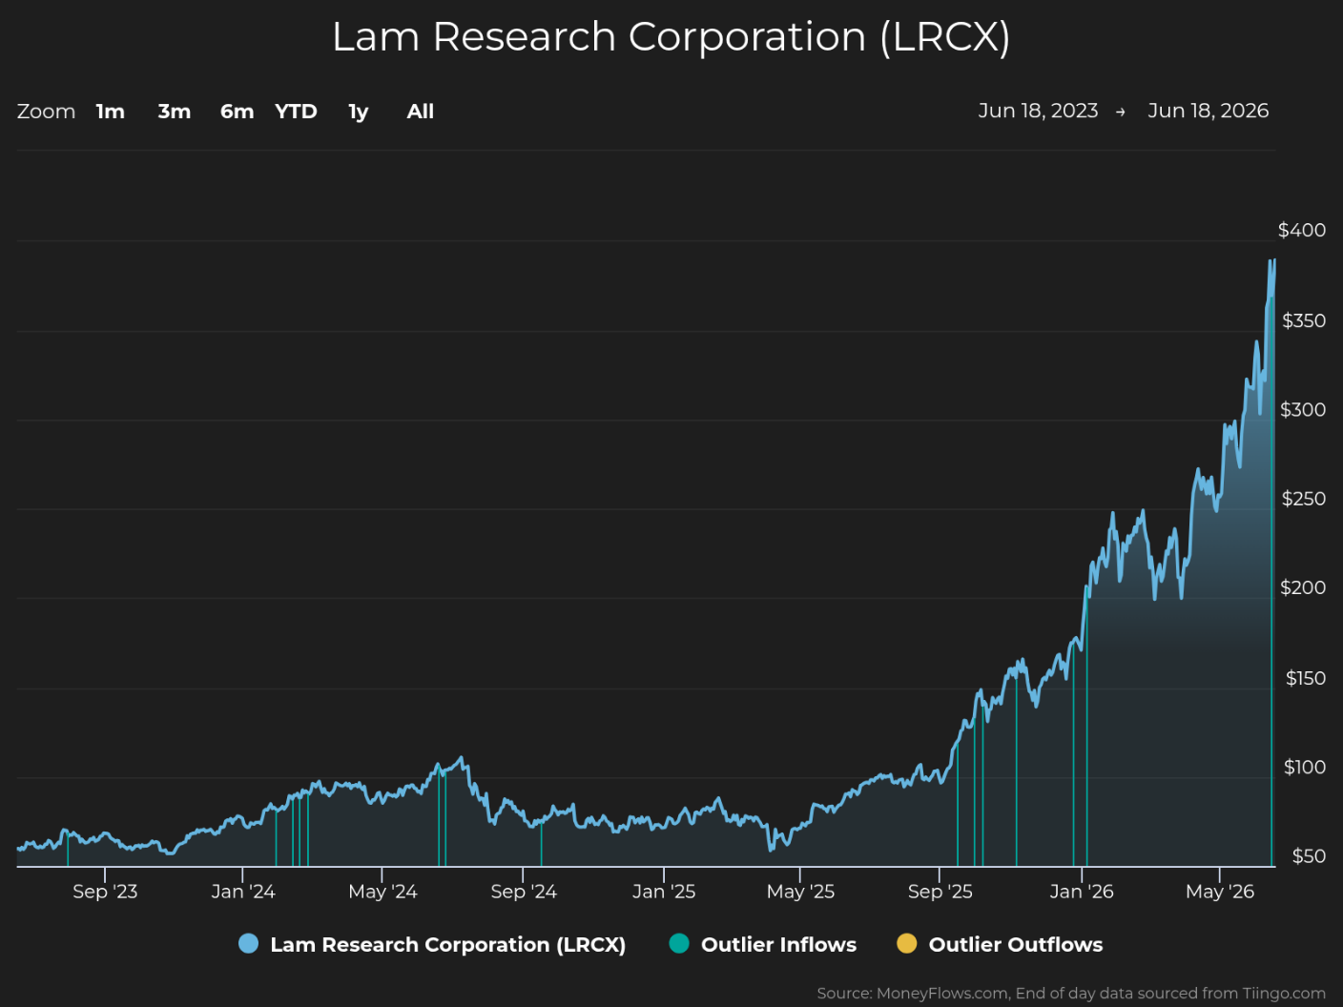Viewport: 1343px width, 1007px height.
Task: Click the May '25 axis label
Action: 800,892
